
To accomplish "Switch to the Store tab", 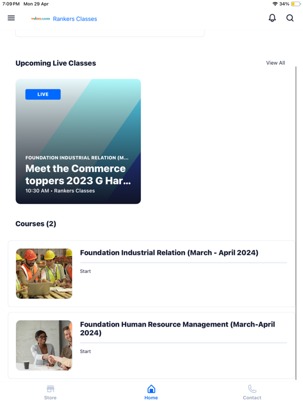I will coord(50,392).
